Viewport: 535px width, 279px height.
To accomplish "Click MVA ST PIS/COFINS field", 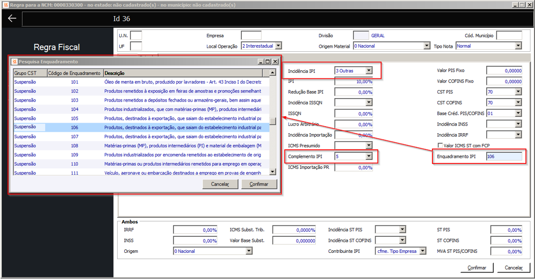I will (506, 251).
